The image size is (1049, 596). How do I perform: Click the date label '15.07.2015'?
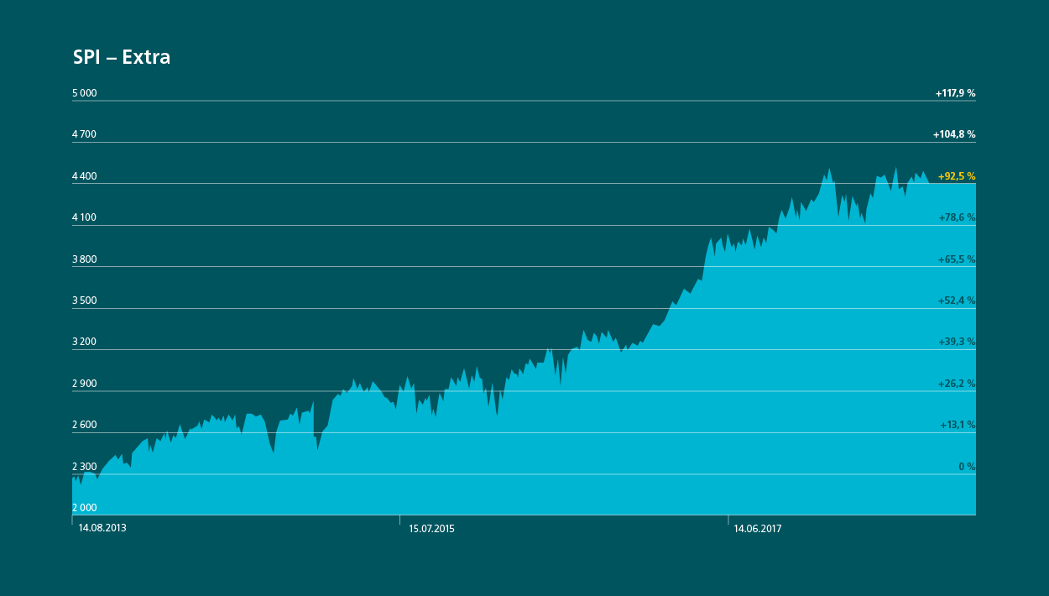[431, 529]
